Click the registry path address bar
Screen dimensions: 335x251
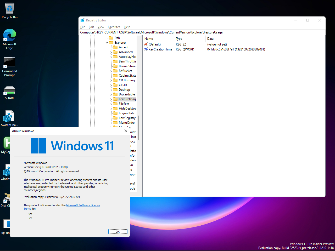(202, 32)
